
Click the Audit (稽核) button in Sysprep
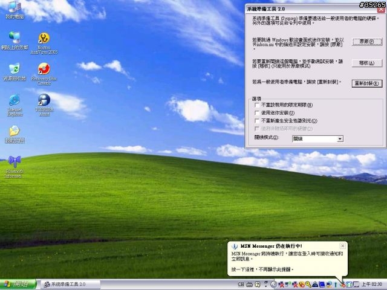pos(367,63)
